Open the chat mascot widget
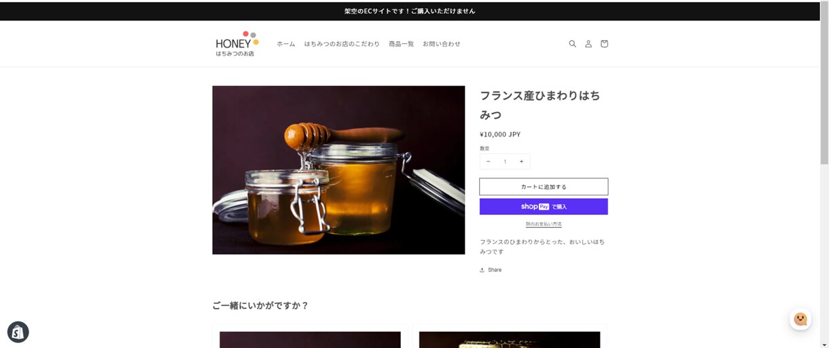 point(800,319)
